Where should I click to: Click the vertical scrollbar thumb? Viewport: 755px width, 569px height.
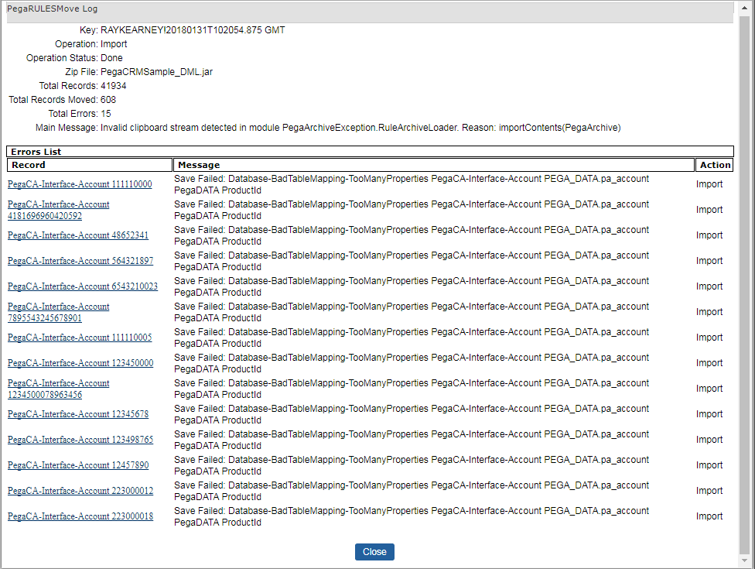(744, 284)
